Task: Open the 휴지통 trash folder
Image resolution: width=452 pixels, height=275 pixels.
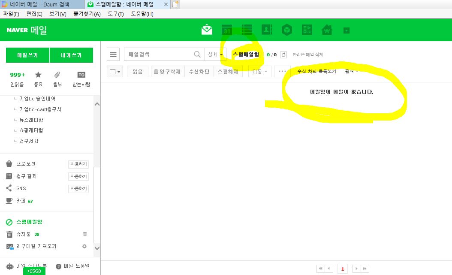Action: click(22, 234)
